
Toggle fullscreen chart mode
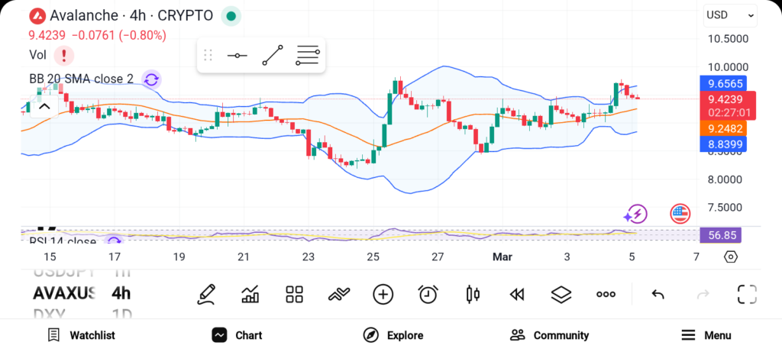[746, 294]
